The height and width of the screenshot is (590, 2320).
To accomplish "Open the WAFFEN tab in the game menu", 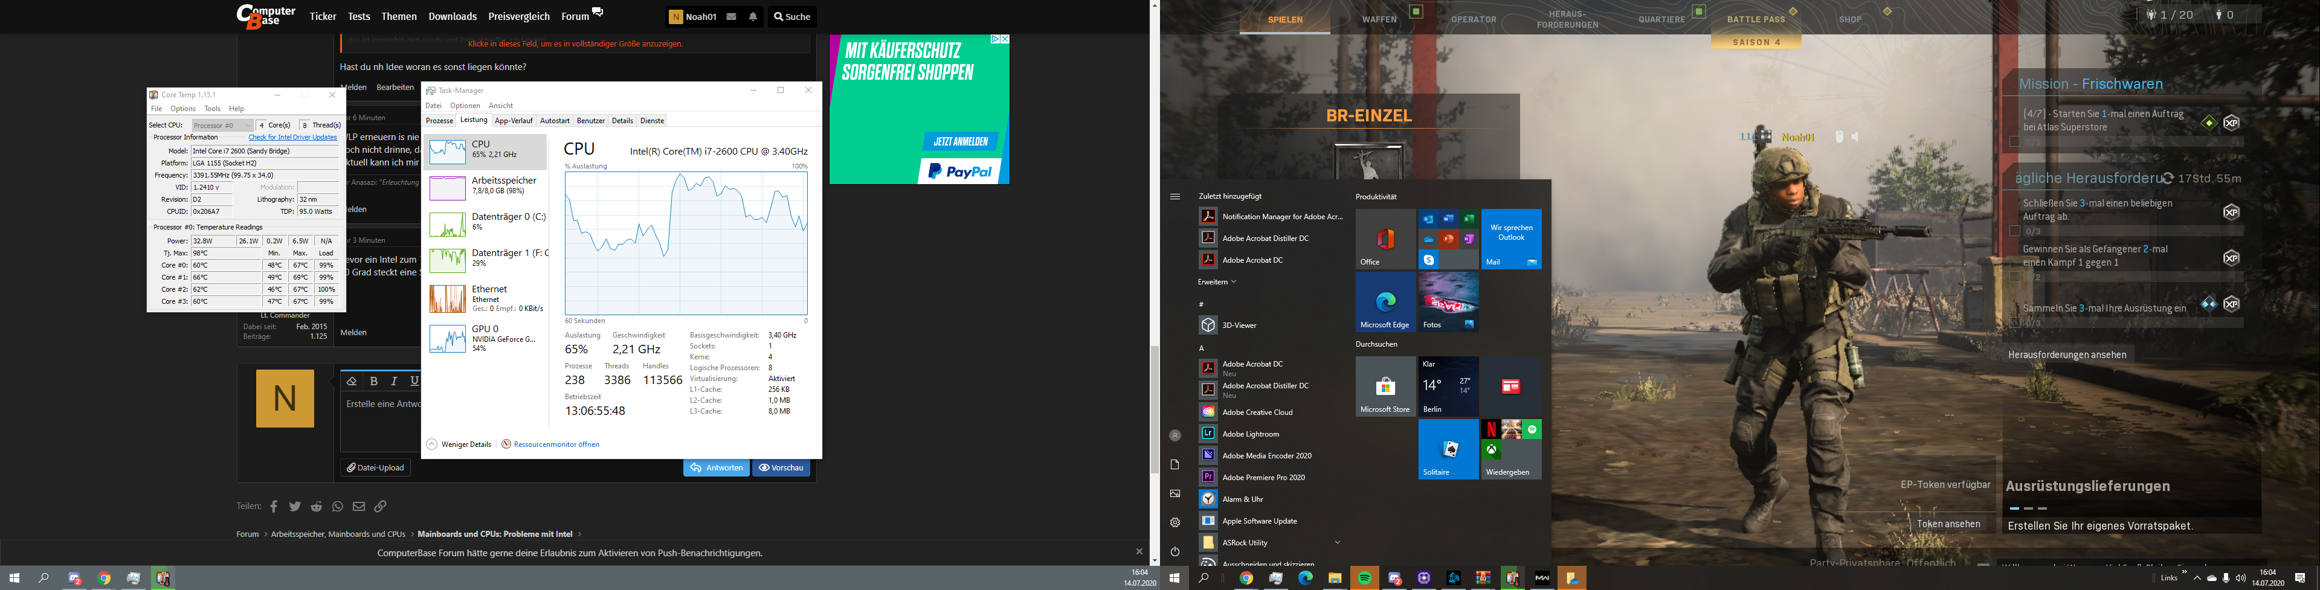I will click(1379, 19).
